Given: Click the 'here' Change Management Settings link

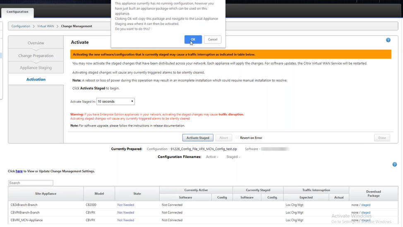Looking at the screenshot, I should 19,171.
